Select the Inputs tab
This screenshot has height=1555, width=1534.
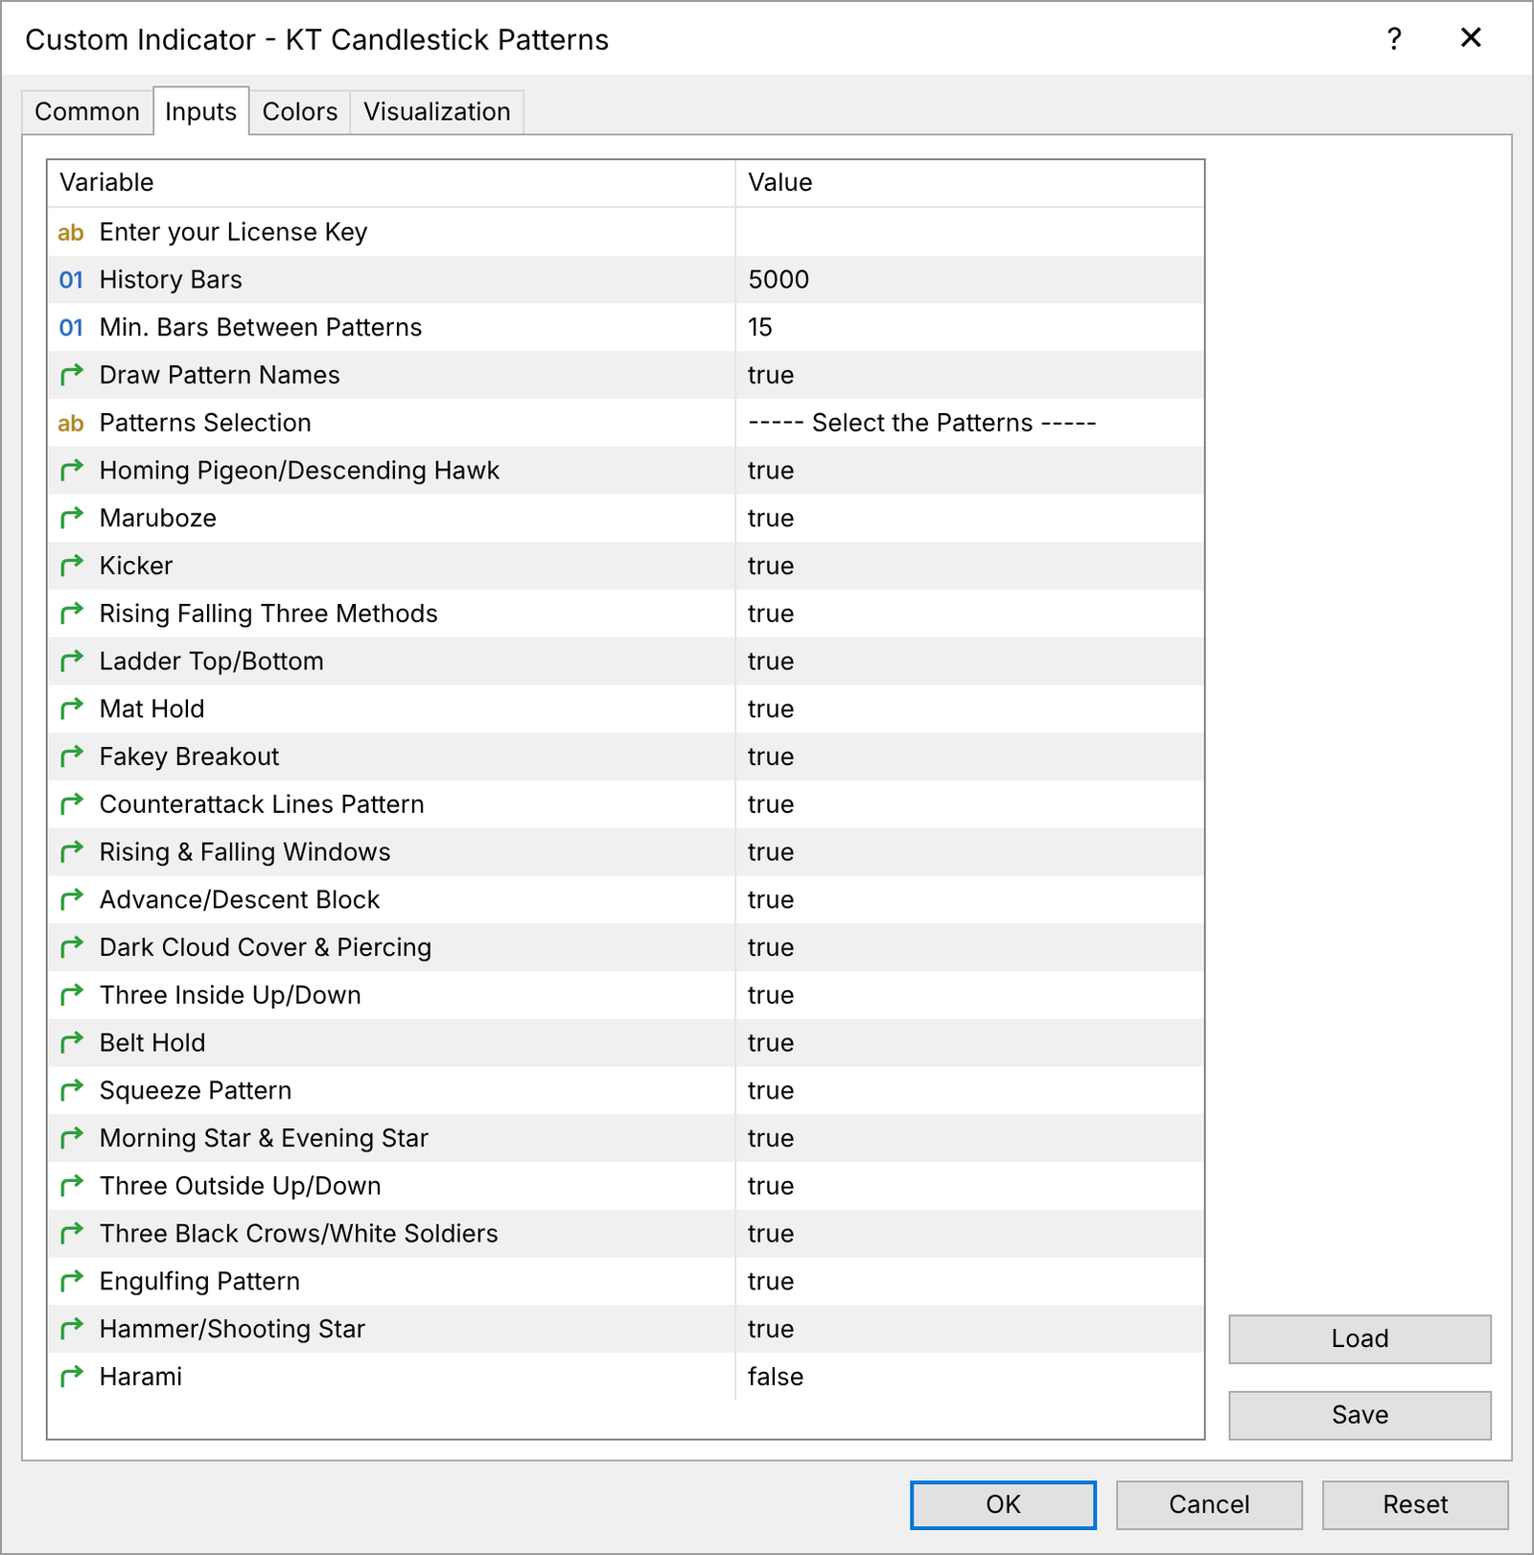tap(200, 112)
